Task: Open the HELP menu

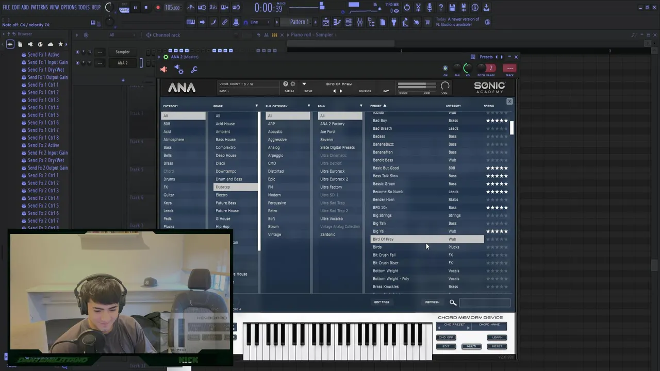Action: [96, 7]
